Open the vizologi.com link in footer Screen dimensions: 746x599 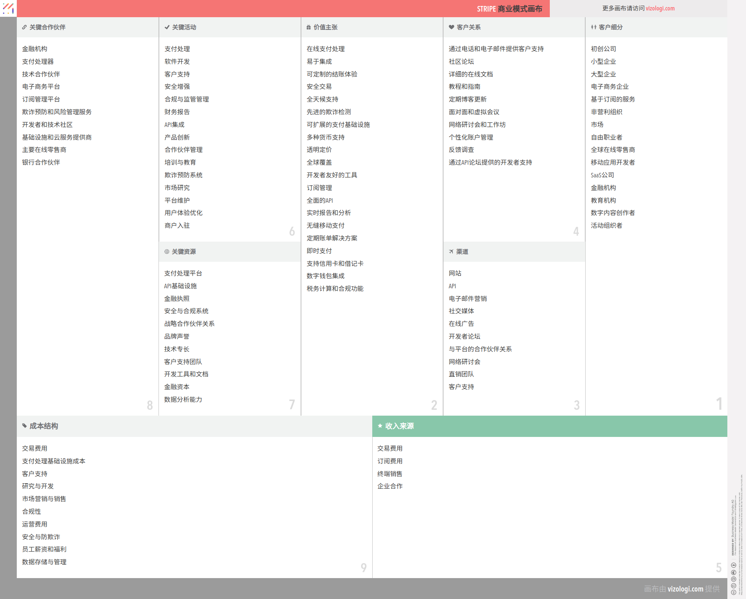point(685,589)
